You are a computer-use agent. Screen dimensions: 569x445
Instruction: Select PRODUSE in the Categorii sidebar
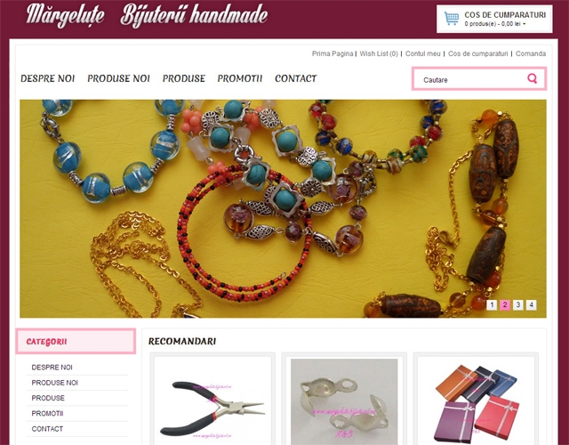click(48, 398)
